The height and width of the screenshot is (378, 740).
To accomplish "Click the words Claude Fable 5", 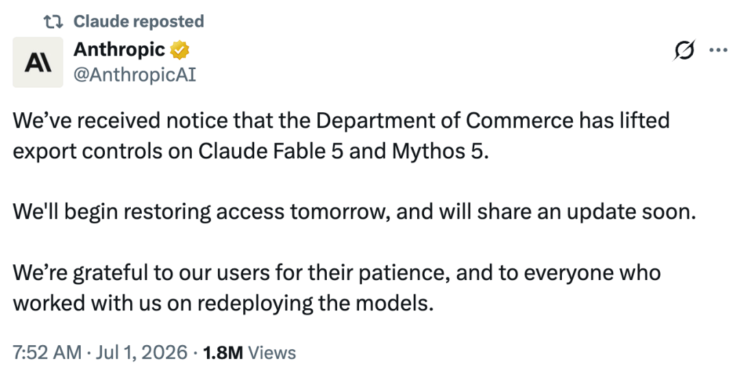I will [271, 151].
